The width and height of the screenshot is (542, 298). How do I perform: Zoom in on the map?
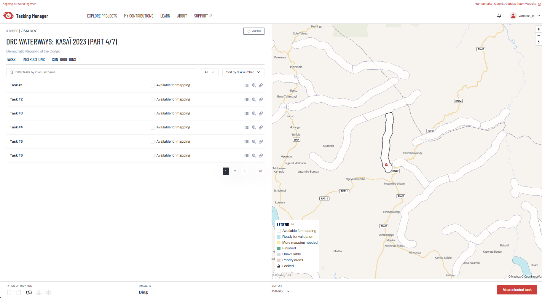click(539, 29)
